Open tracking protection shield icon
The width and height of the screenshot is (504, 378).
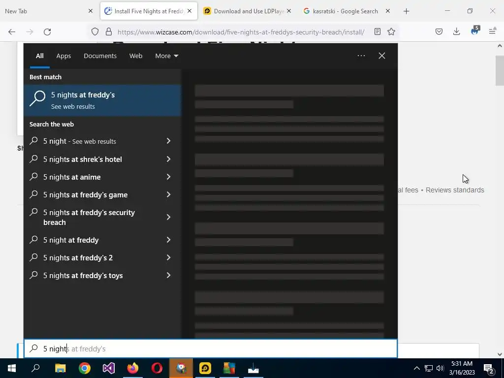point(95,32)
